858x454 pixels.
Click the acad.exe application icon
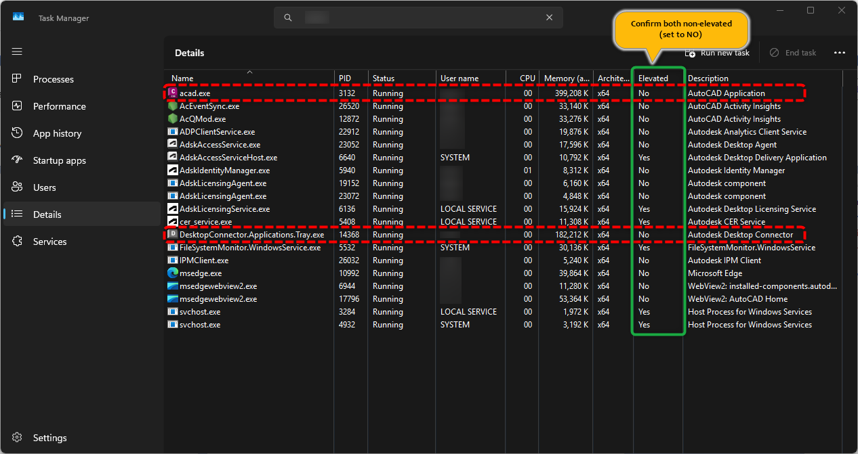coord(173,93)
